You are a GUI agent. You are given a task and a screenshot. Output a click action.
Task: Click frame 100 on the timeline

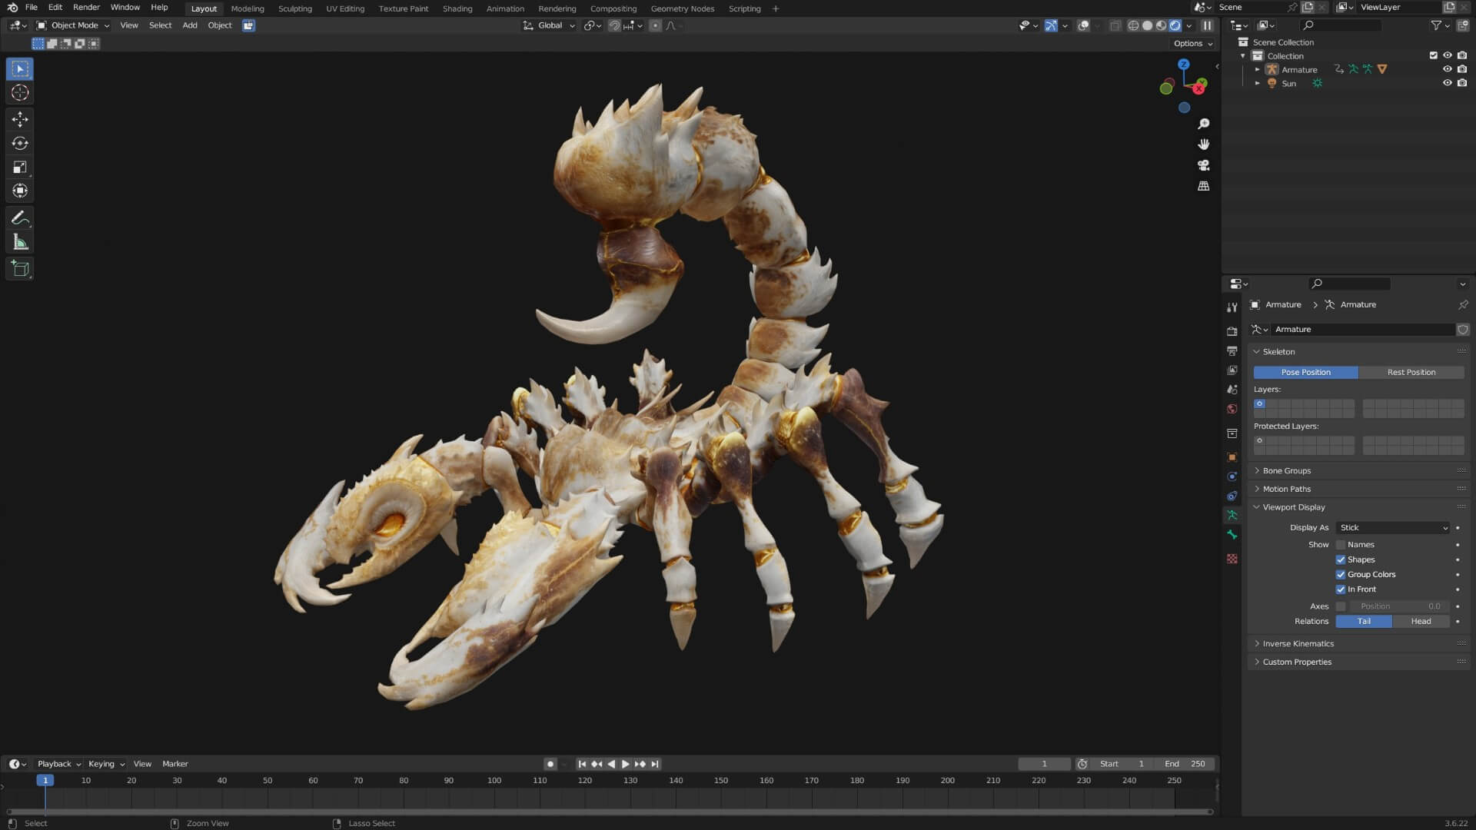494,781
